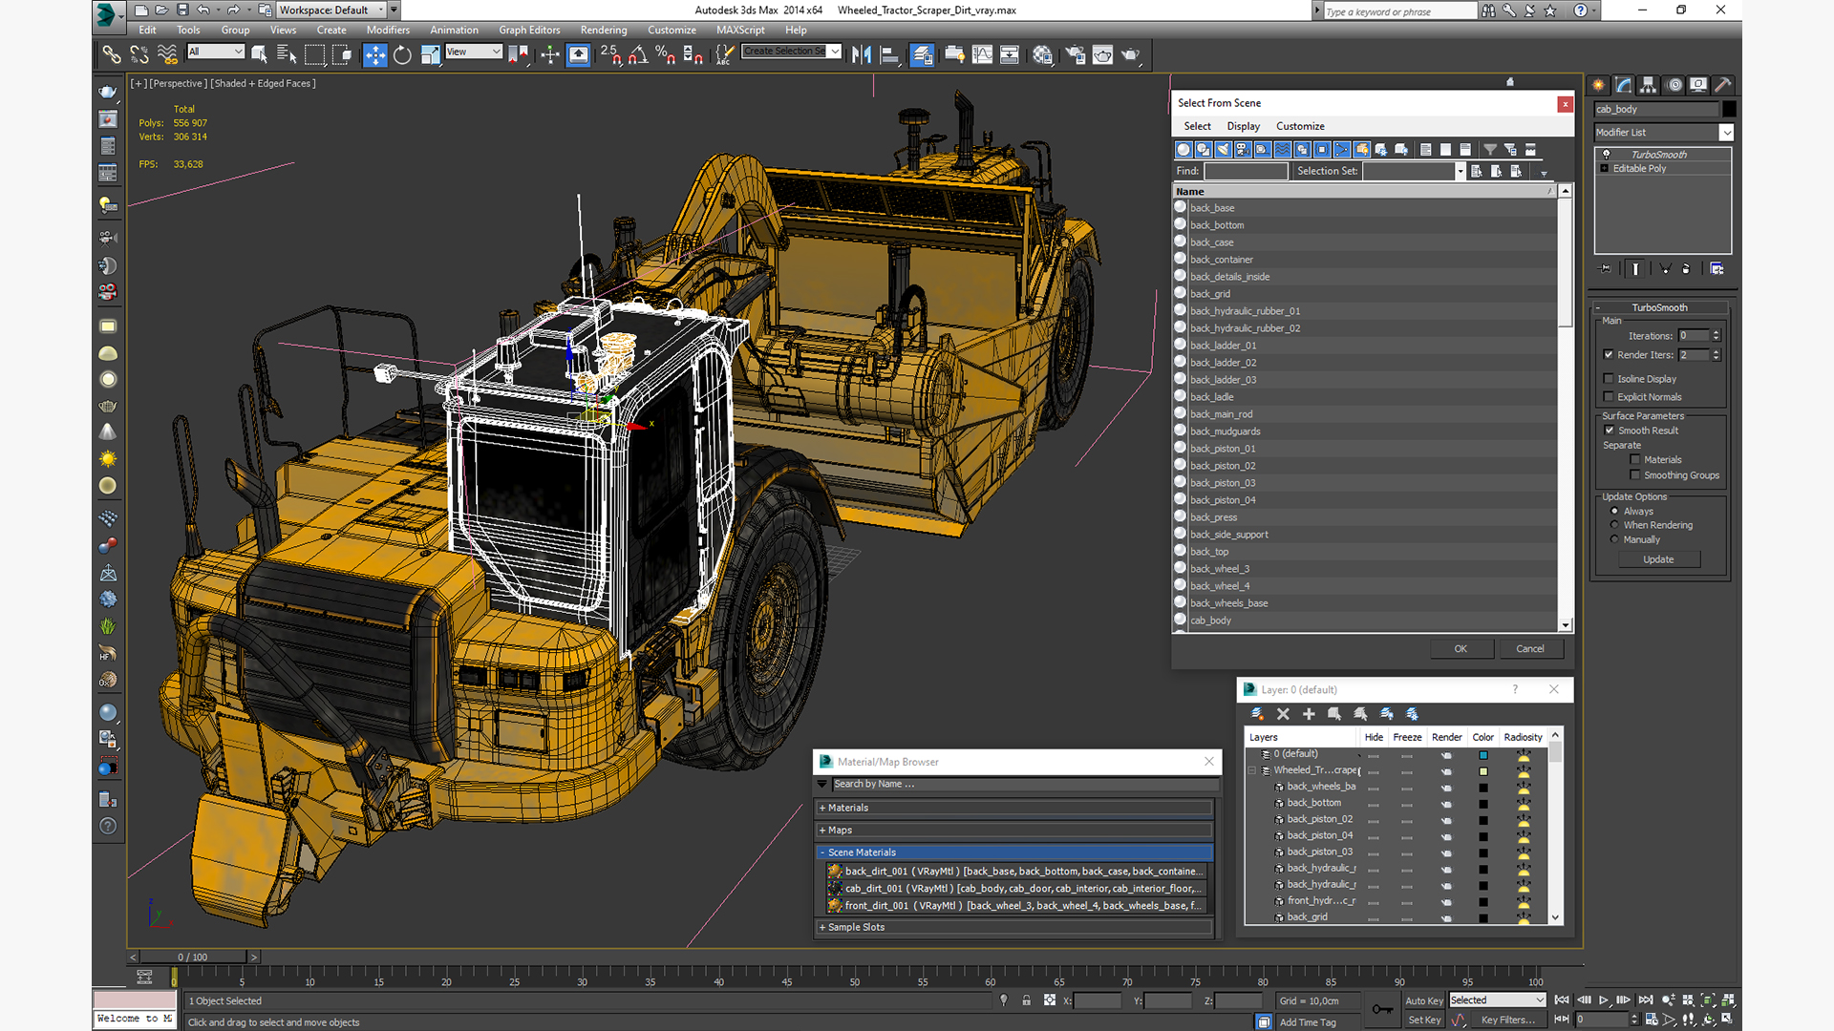The width and height of the screenshot is (1834, 1031).
Task: Select the Move transform tool
Action: click(x=374, y=54)
